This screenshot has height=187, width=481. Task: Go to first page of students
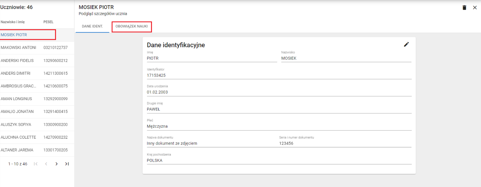click(35, 164)
